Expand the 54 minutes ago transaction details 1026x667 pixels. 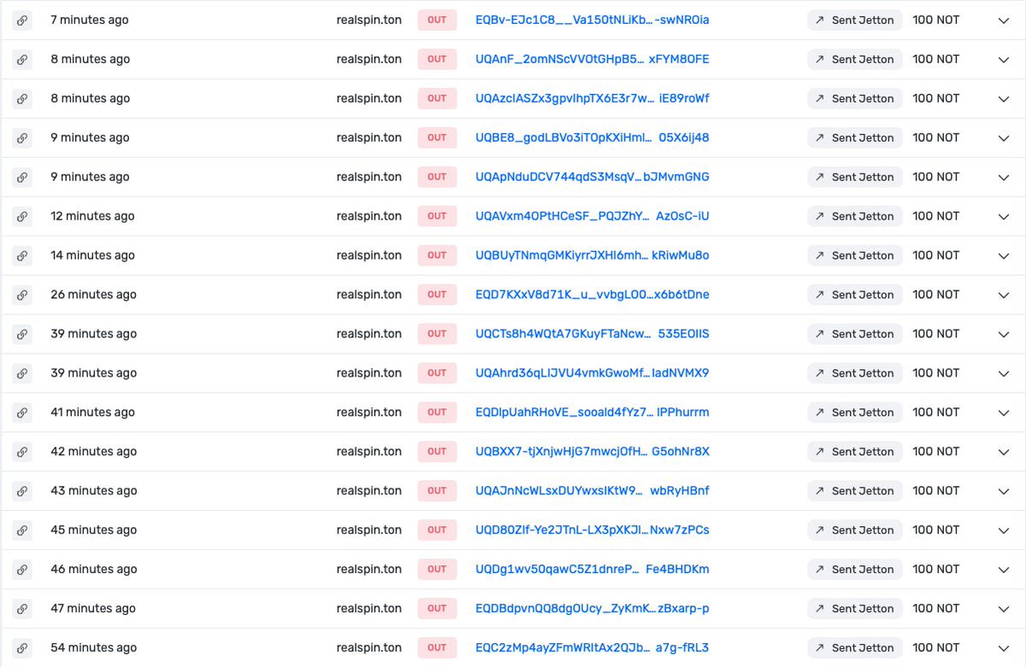[1004, 648]
